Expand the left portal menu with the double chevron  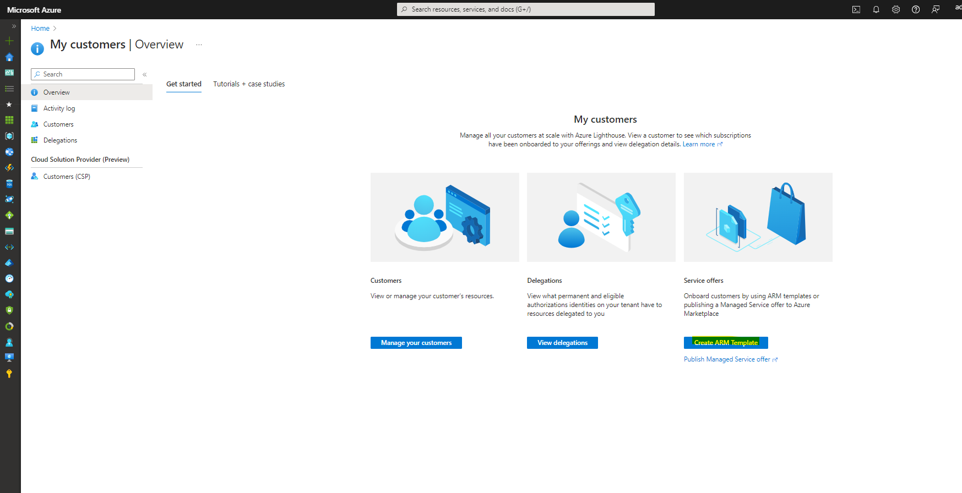14,26
